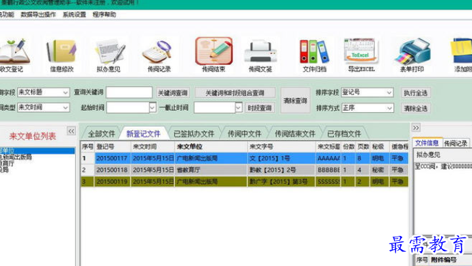This screenshot has width=472, height=266.
Task: Switch to the 已存档文件 tab
Action: click(344, 133)
